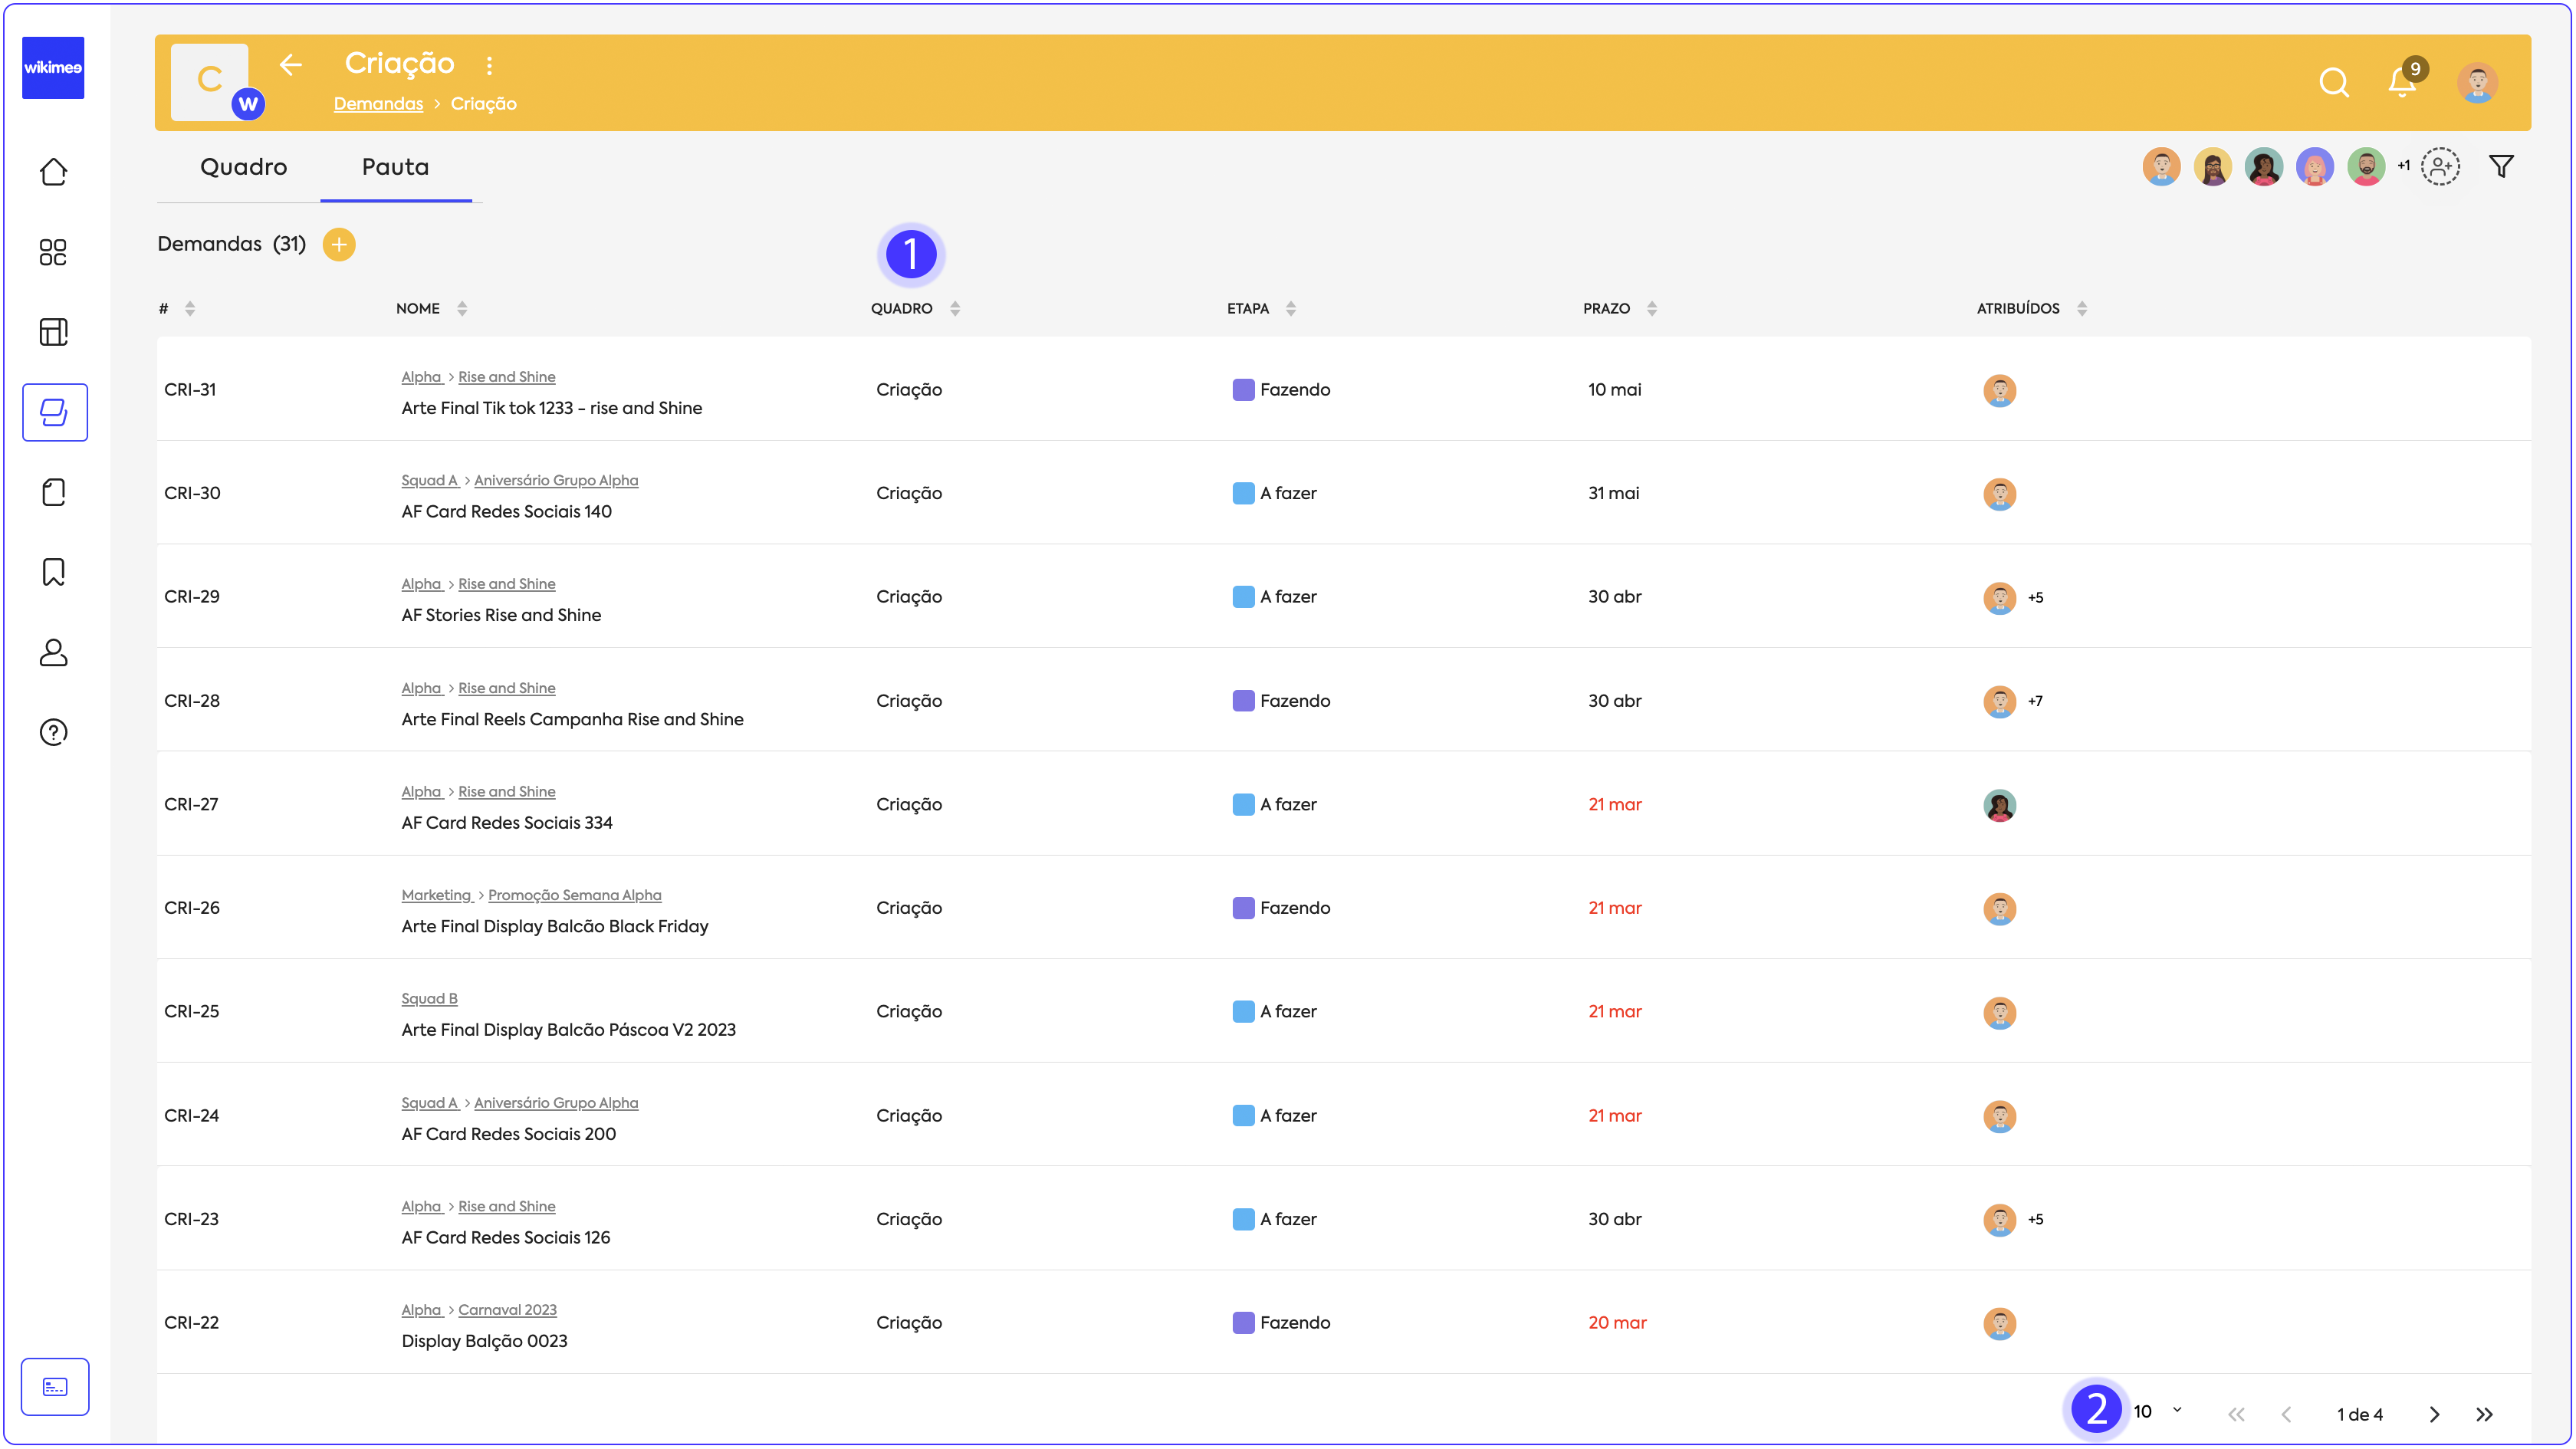
Task: Open the help question mark icon
Action: coord(53,733)
